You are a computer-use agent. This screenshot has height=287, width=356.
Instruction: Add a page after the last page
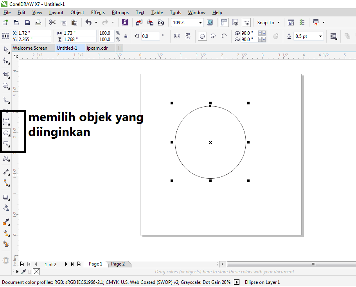click(79, 264)
